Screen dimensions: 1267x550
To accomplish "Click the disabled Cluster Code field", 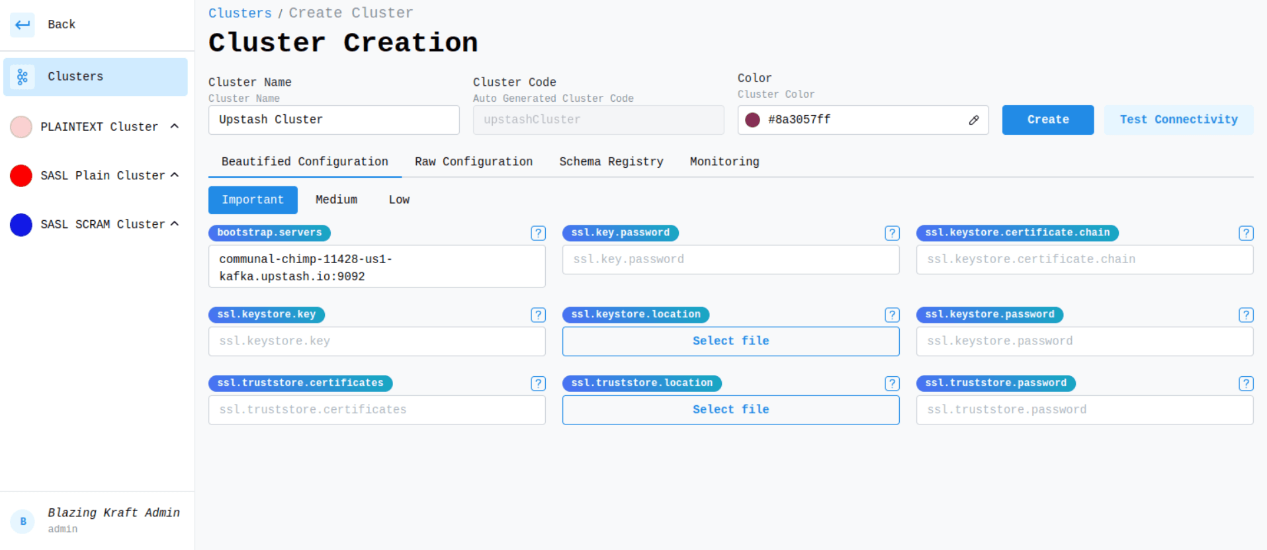I will [598, 120].
